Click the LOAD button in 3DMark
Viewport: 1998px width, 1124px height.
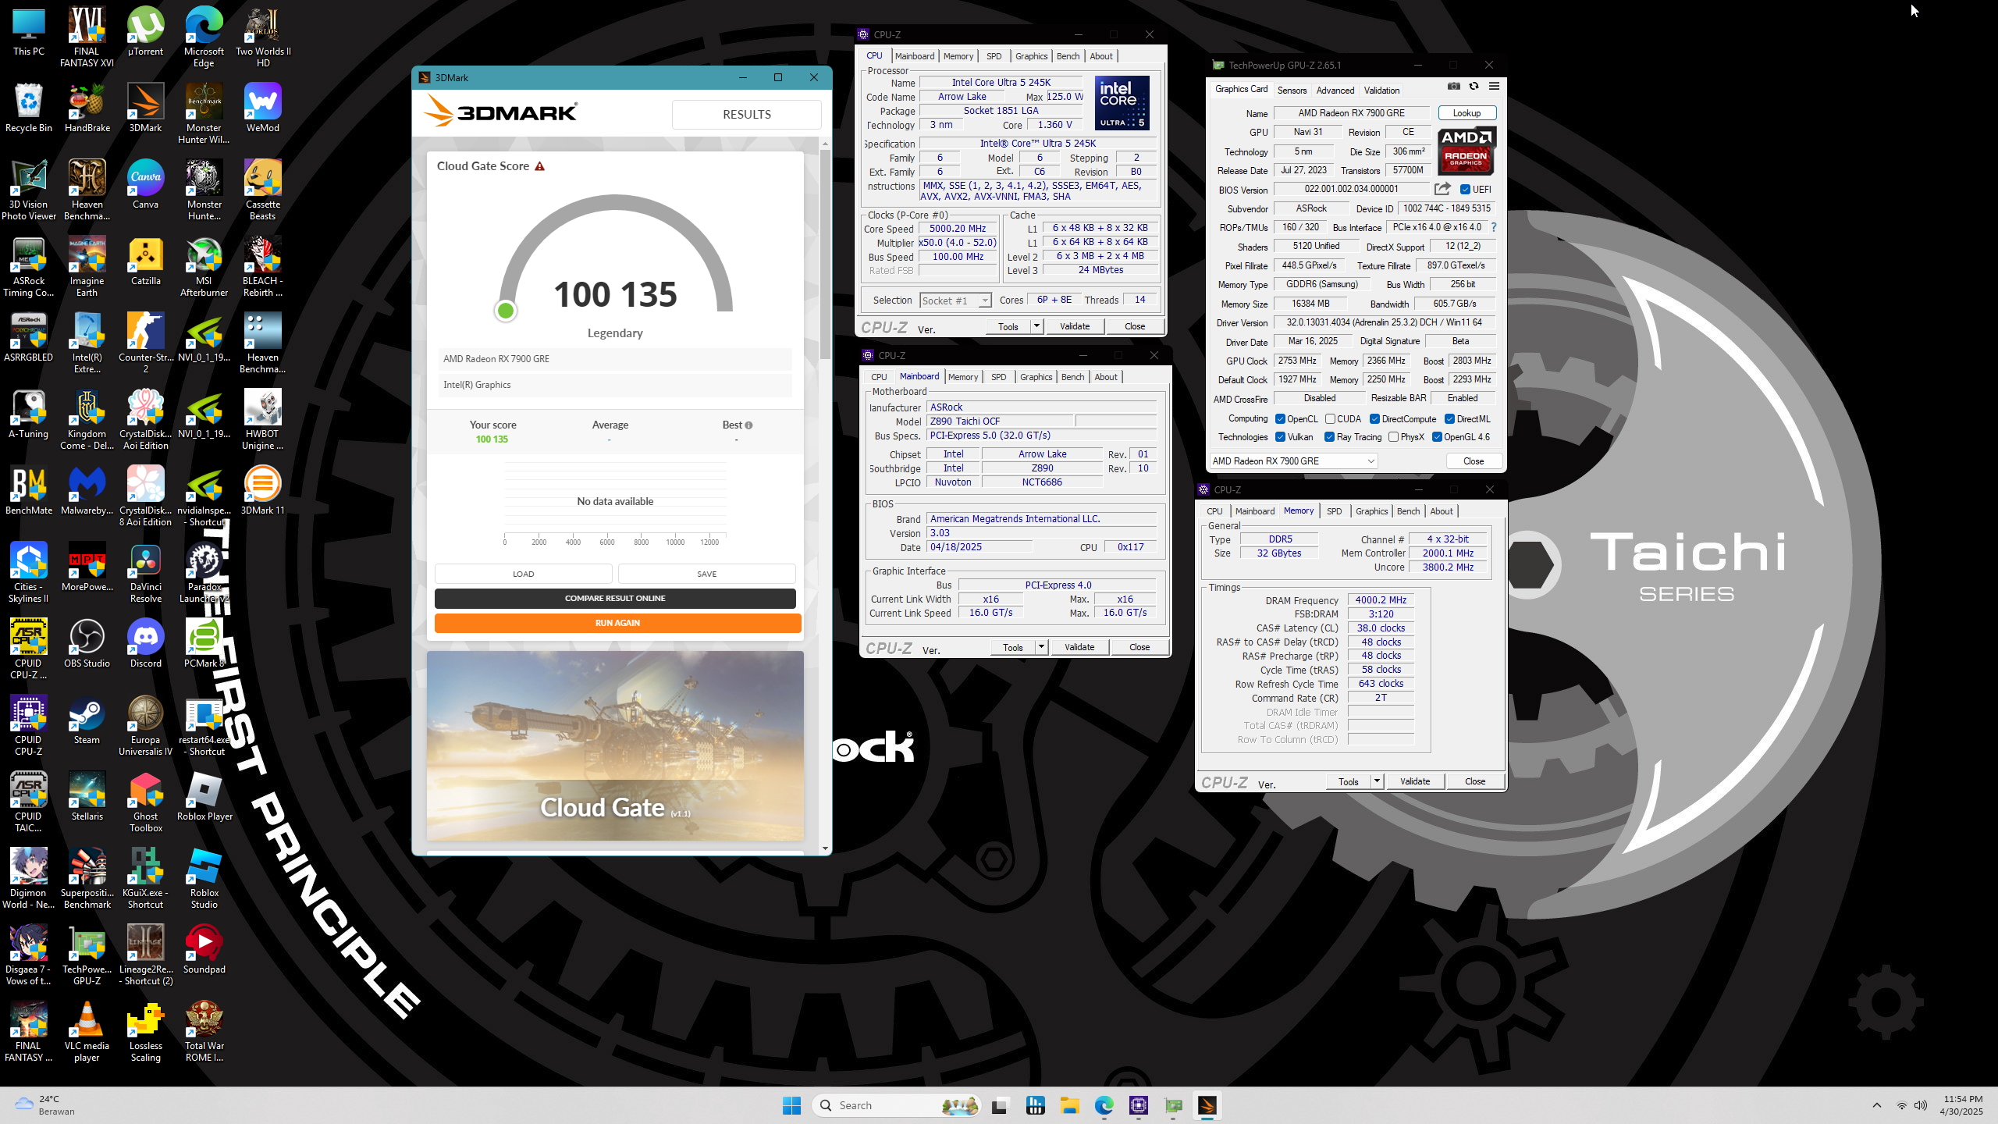pos(523,574)
